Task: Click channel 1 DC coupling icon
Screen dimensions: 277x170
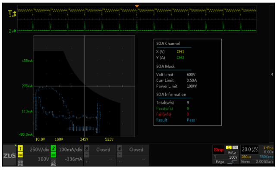Action: pos(20,155)
